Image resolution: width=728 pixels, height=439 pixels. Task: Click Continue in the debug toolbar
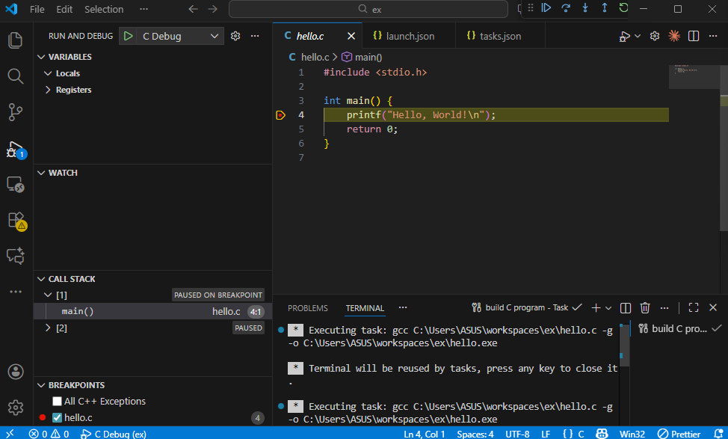click(546, 8)
